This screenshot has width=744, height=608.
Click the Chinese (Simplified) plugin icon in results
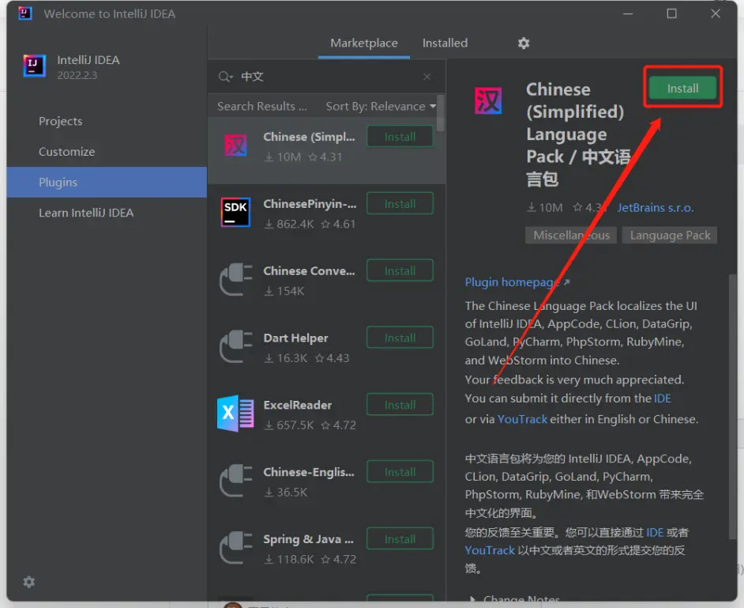[x=235, y=145]
